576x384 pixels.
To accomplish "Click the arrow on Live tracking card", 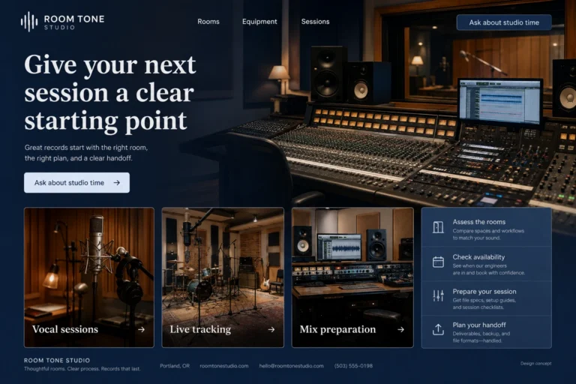I will [271, 329].
